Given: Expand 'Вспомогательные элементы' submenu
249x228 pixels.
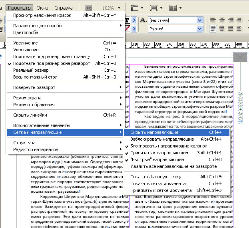Looking at the screenshot, I should click(x=65, y=125).
